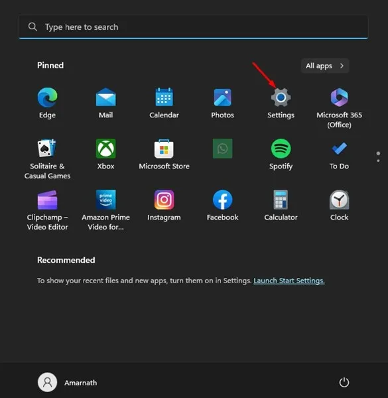Open the unlabeled WhatsApp icon
Viewport: 388px width, 398px height.
coord(223,149)
